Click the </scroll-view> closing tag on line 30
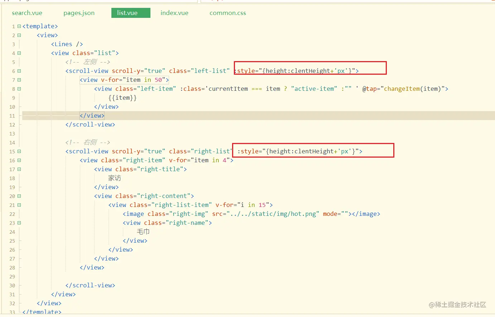The image size is (495, 317). click(90, 285)
